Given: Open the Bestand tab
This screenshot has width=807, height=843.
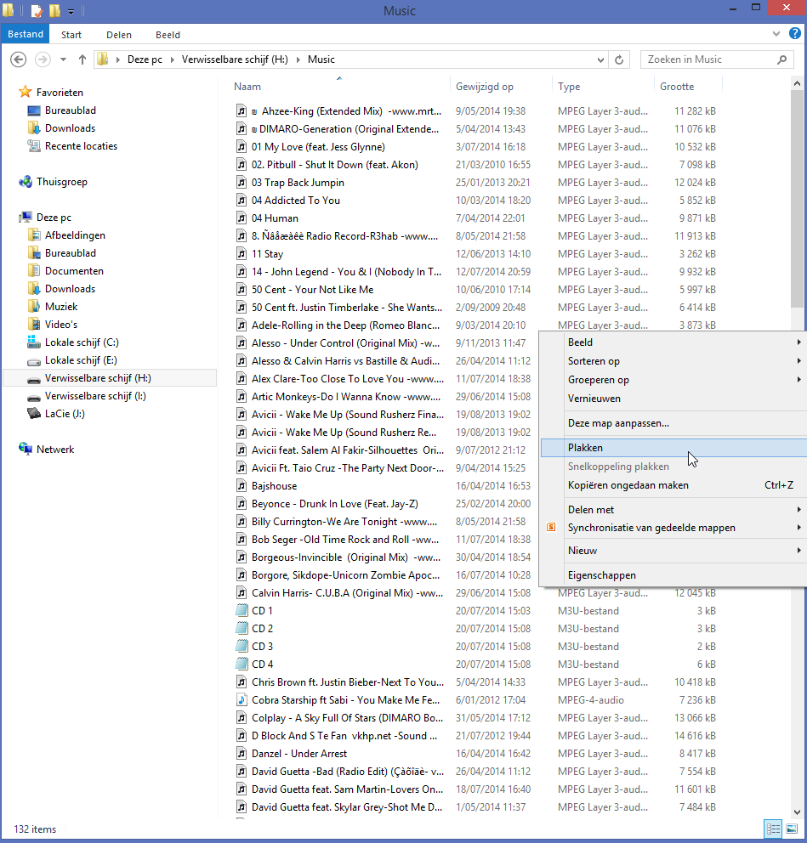Looking at the screenshot, I should (x=26, y=34).
